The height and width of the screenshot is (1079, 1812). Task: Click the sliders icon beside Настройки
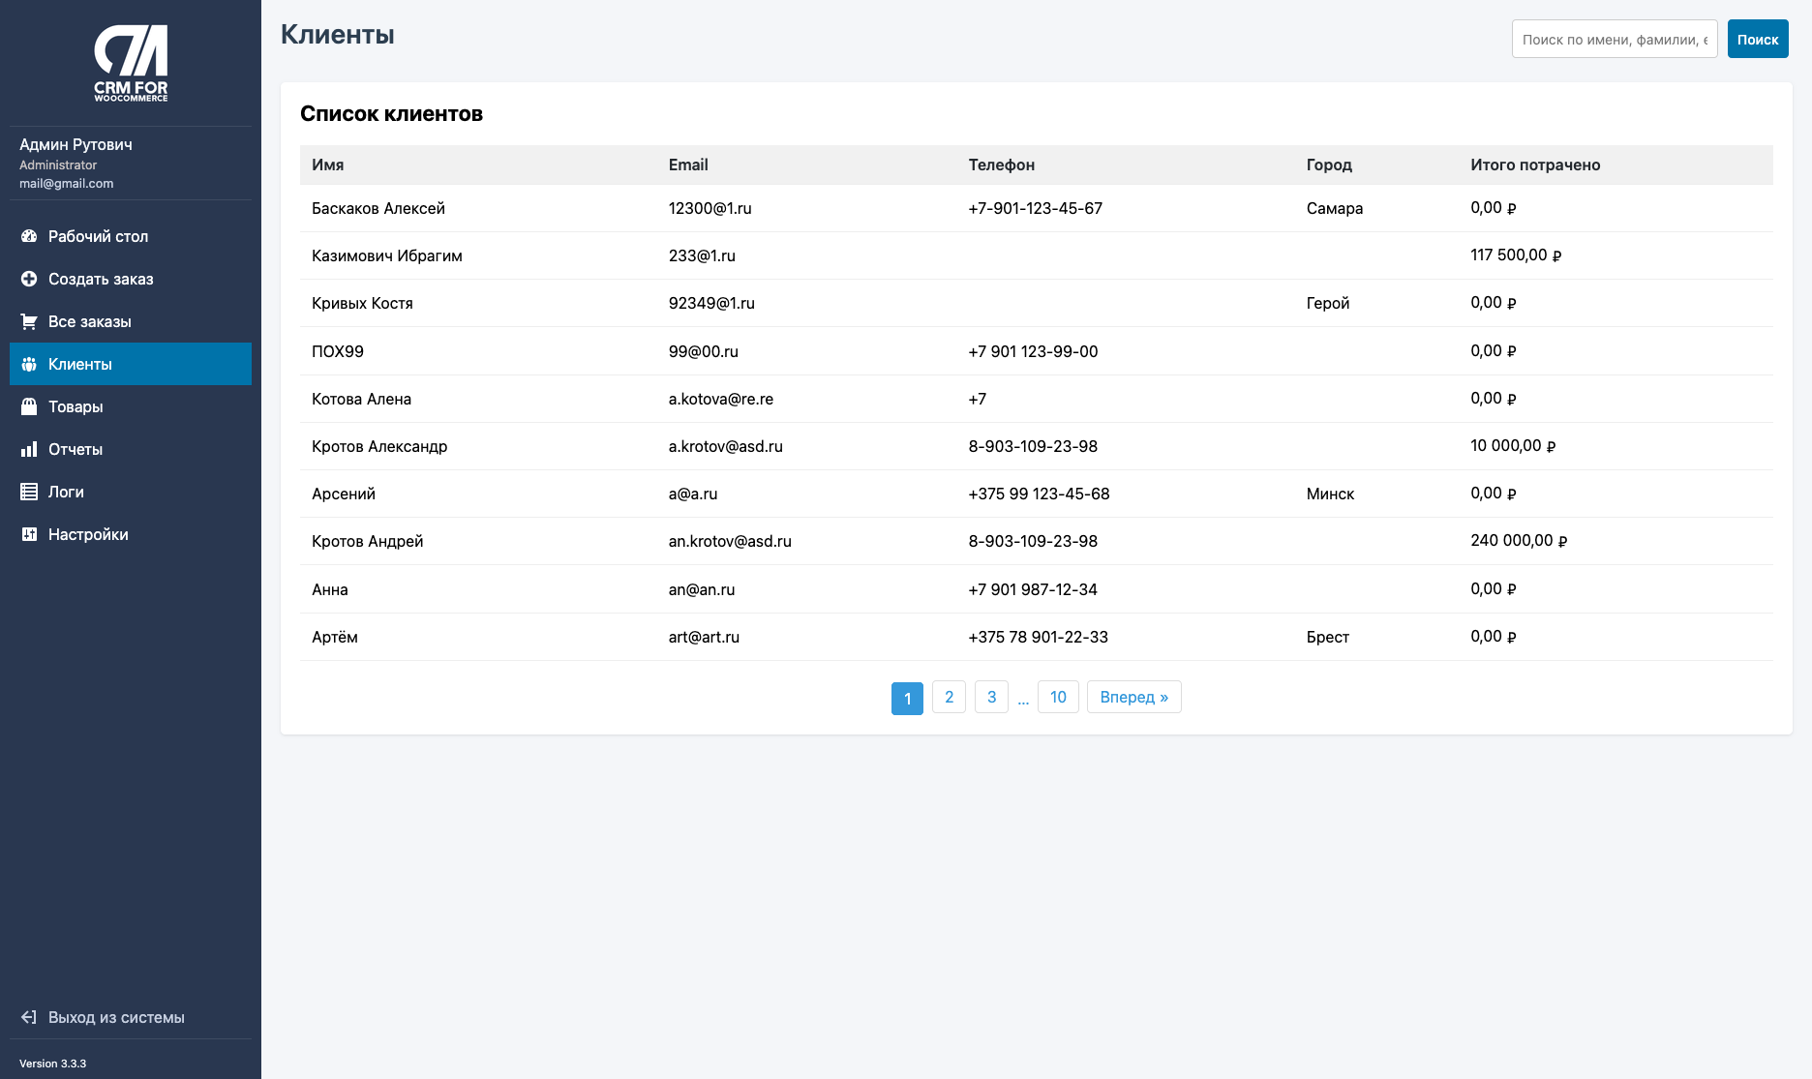coord(29,534)
